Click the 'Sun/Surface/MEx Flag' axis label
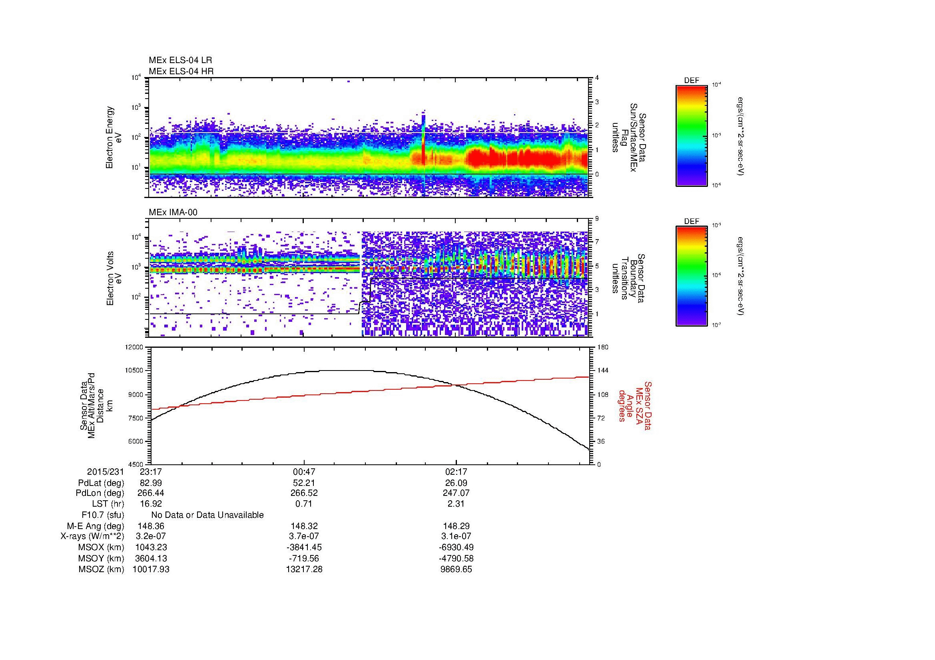The width and height of the screenshot is (935, 660). (629, 137)
